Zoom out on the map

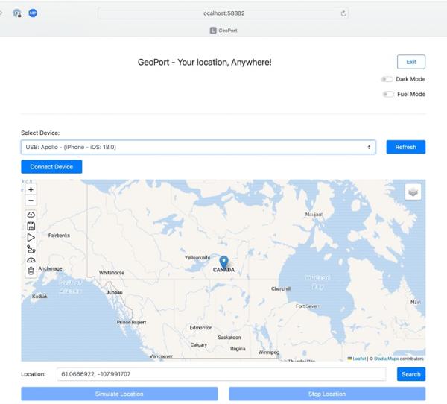pos(31,201)
